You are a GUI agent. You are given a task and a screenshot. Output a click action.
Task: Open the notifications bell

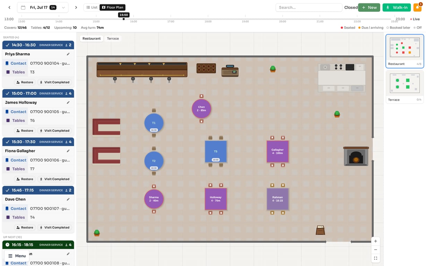click(417, 7)
